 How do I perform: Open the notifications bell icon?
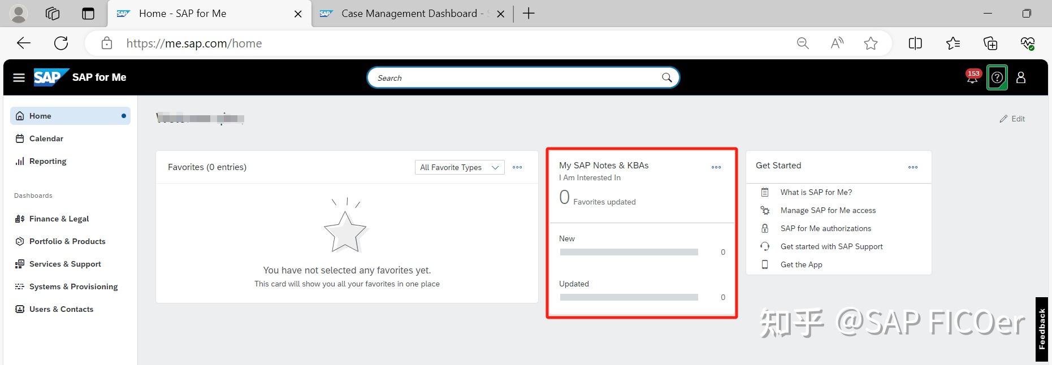972,78
